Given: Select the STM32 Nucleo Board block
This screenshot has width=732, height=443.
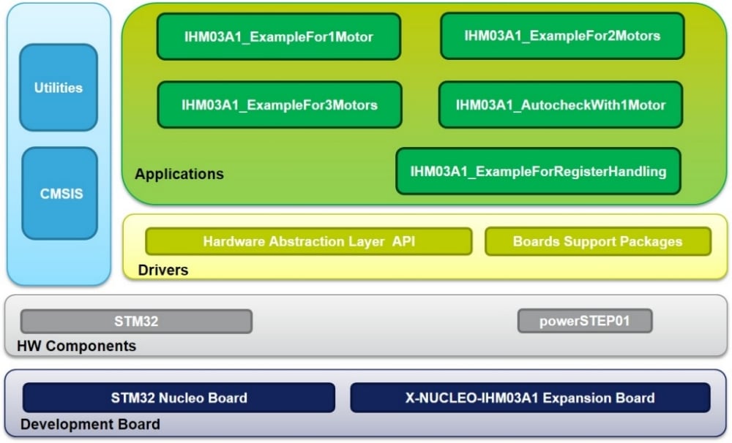Looking at the screenshot, I should point(179,398).
